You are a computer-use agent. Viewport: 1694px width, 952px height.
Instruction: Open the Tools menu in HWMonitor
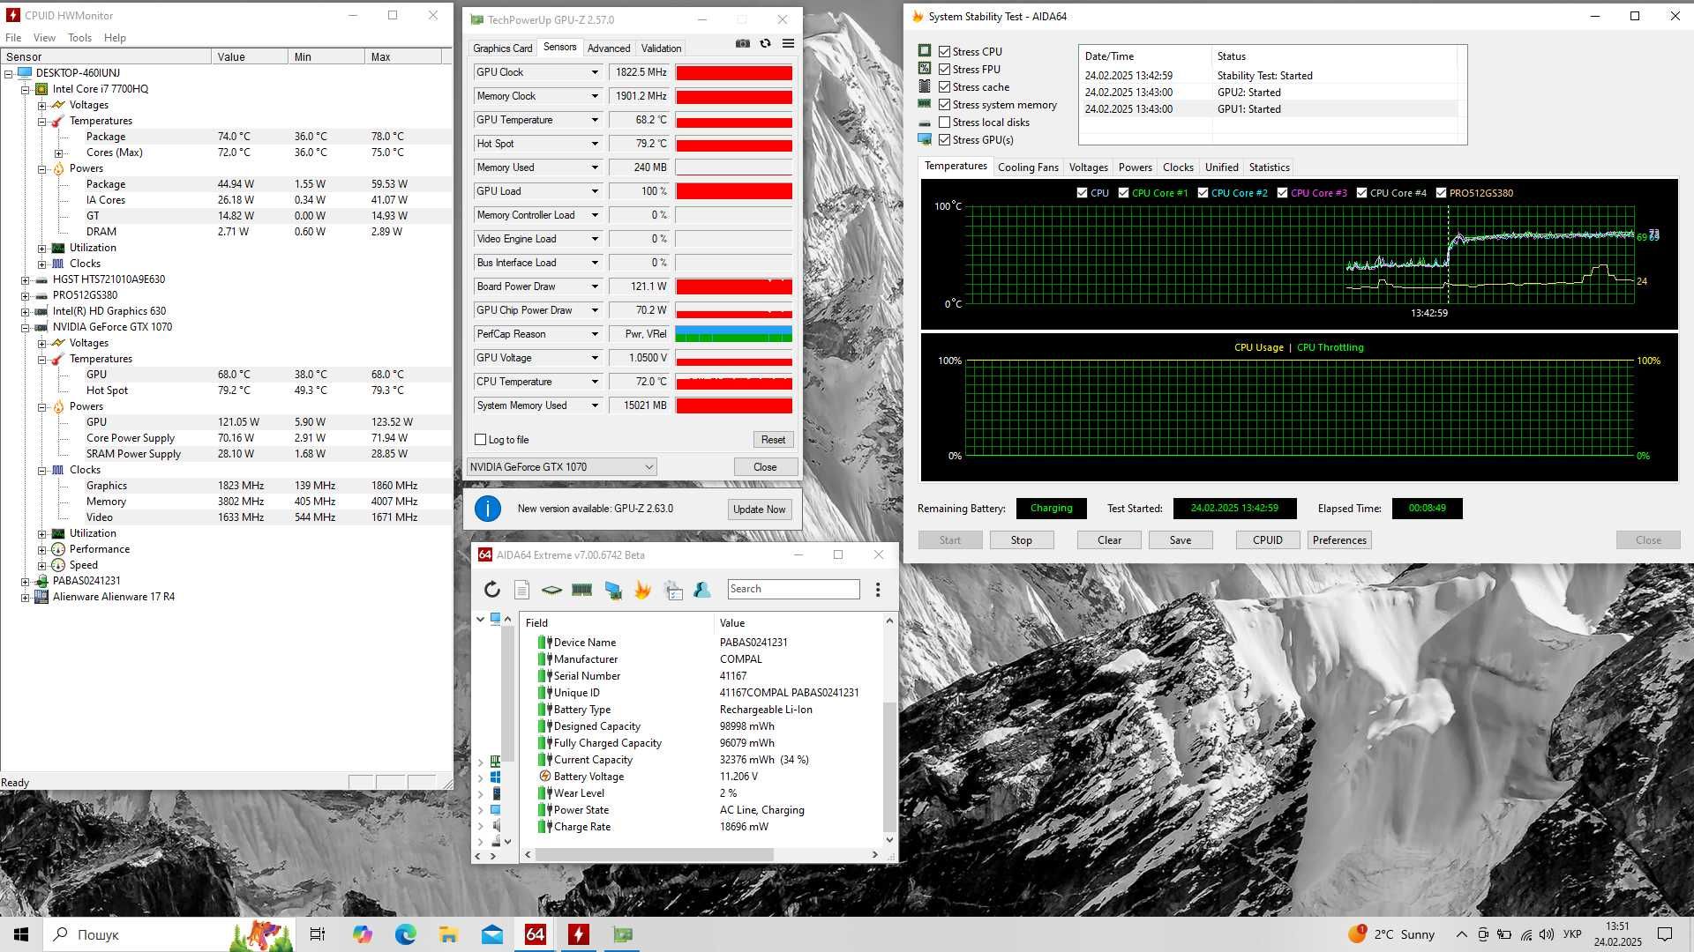79,38
